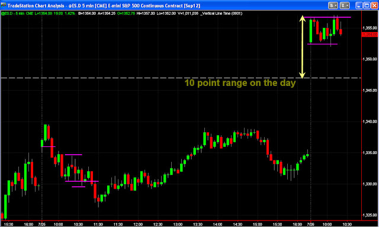
Task: Click the V=1,011,035 volume value
Action: point(188,14)
